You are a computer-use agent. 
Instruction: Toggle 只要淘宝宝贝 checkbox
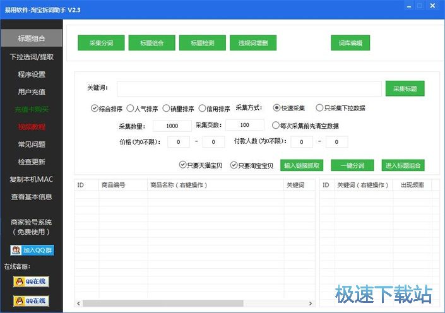(x=252, y=165)
